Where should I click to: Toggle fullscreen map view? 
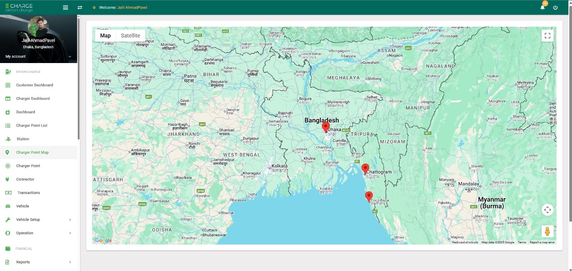click(547, 36)
